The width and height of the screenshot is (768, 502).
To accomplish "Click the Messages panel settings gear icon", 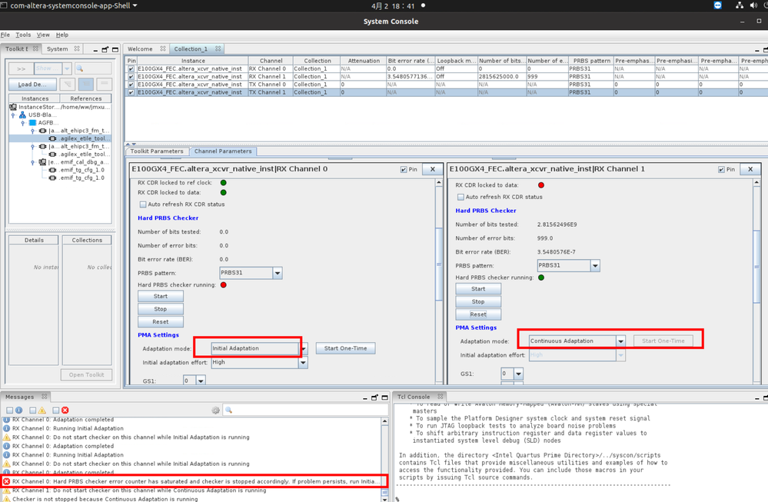I will 215,411.
